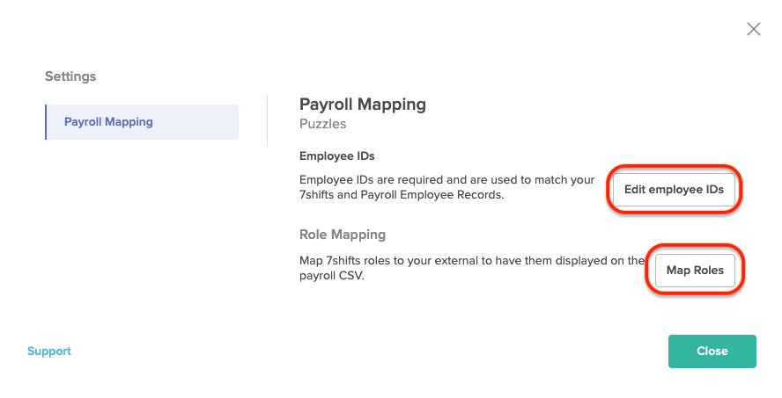The width and height of the screenshot is (782, 398).
Task: Click the red outline around the Map Roles button
Action: click(695, 246)
